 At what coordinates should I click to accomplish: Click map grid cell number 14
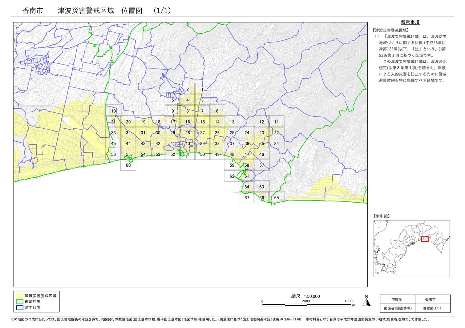(x=217, y=122)
